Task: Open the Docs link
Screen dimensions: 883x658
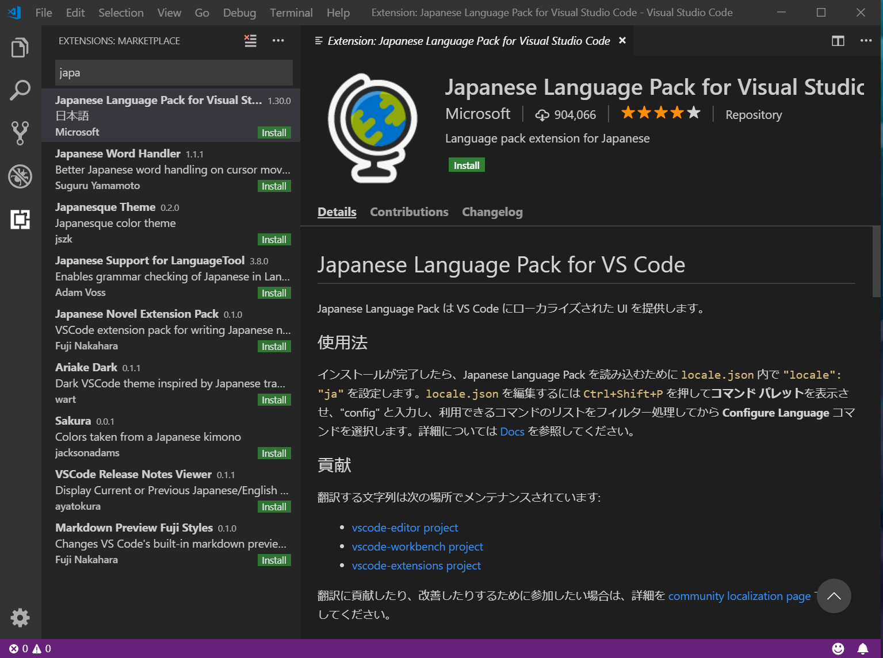Action: coord(511,431)
